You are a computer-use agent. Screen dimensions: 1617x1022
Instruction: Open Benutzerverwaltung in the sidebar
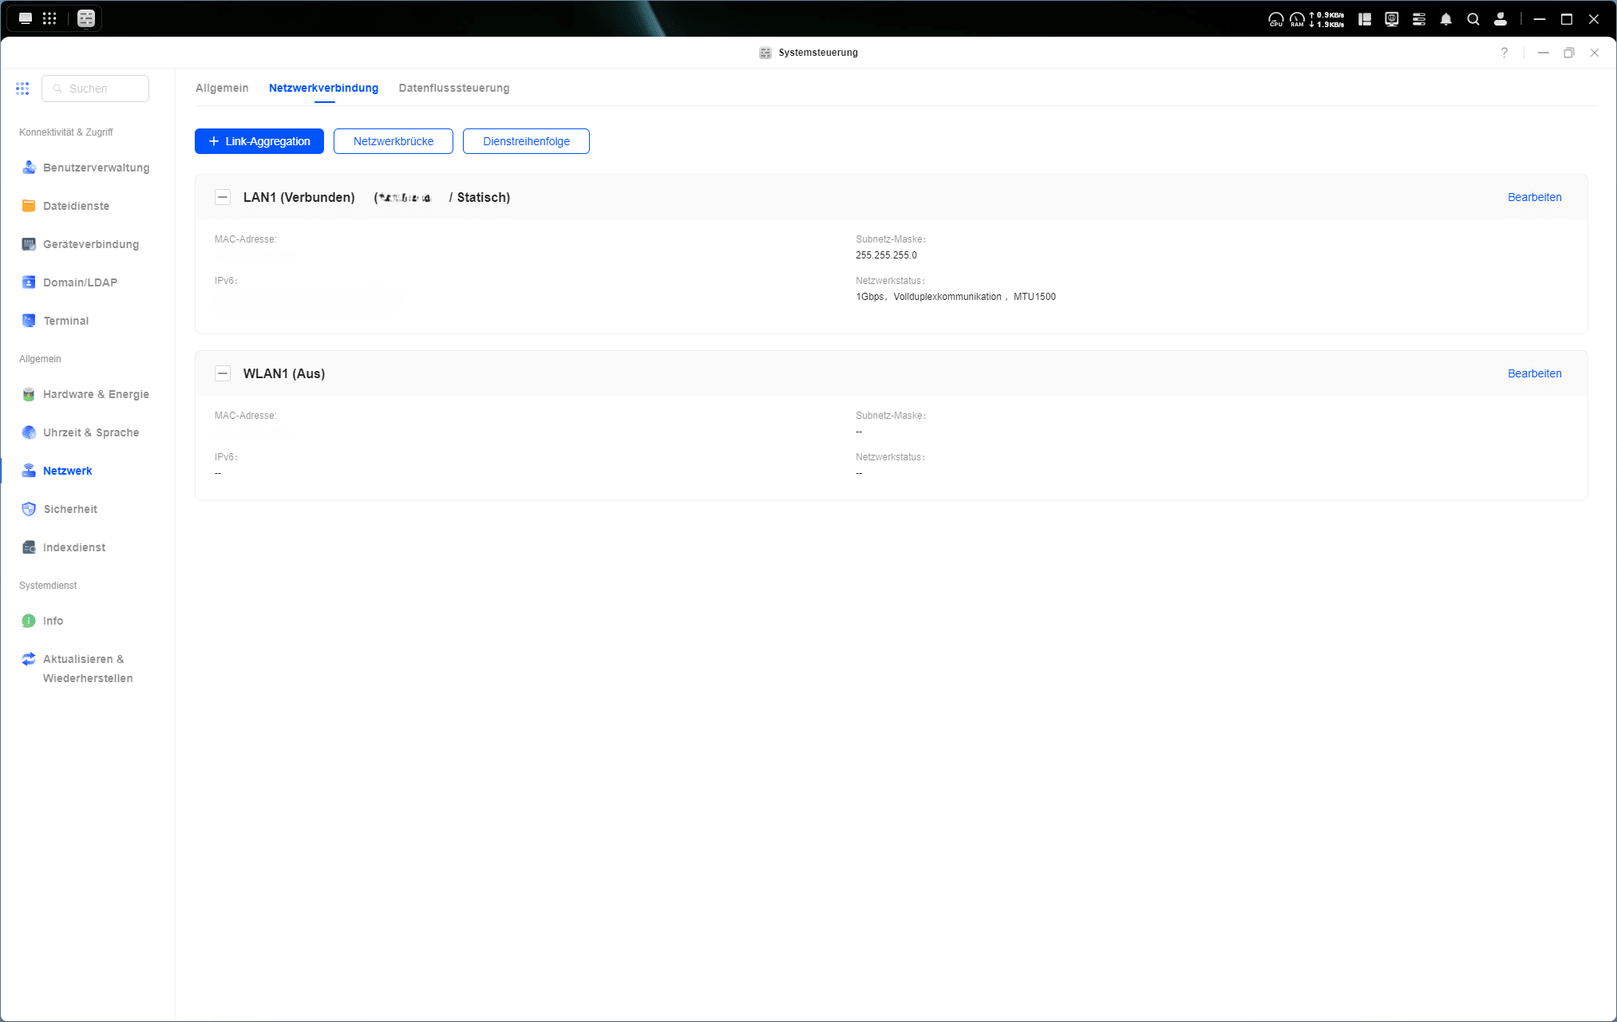[x=96, y=168]
